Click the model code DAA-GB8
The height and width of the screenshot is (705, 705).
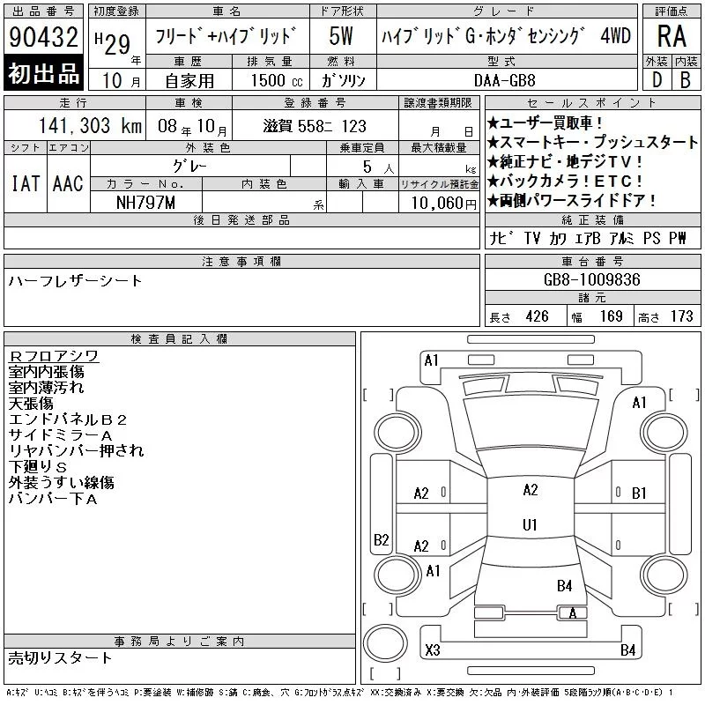(505, 80)
